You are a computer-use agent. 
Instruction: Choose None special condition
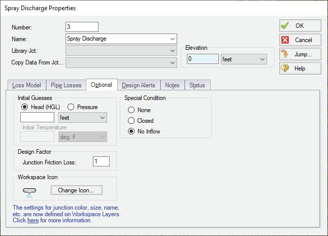click(x=132, y=110)
